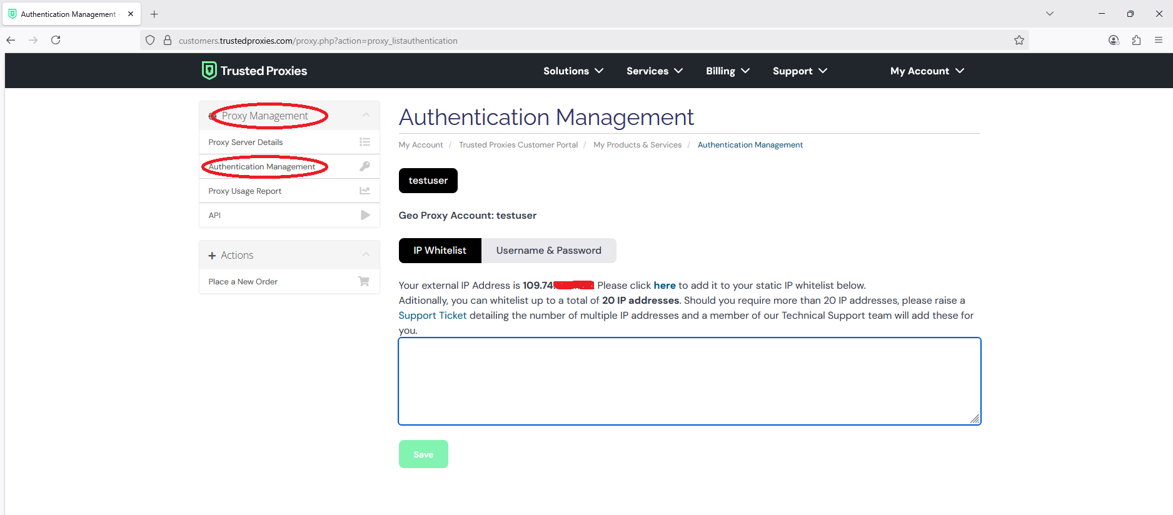Viewport: 1173px width, 515px height.
Task: Click the green Save button
Action: point(423,454)
